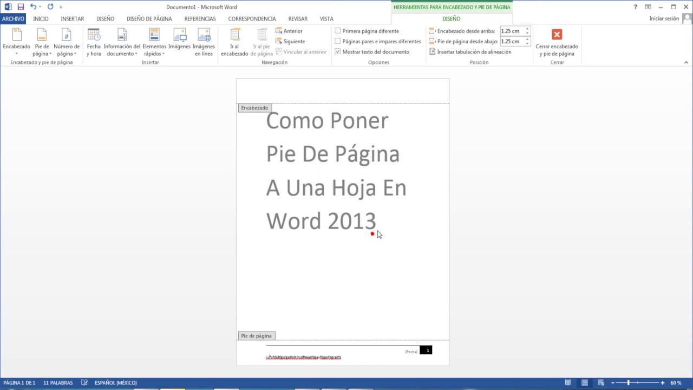Screen dimensions: 693x390
Task: Click Insertar tabulación de alineación
Action: point(470,51)
